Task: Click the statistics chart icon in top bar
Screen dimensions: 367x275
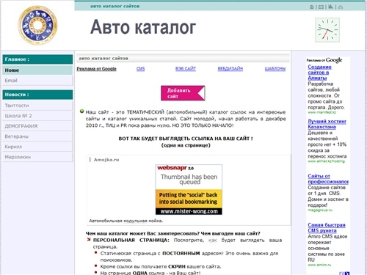Action: (x=330, y=7)
